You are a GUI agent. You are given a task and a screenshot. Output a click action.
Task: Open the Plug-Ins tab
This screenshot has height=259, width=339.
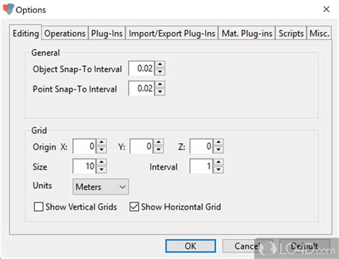pos(107,33)
